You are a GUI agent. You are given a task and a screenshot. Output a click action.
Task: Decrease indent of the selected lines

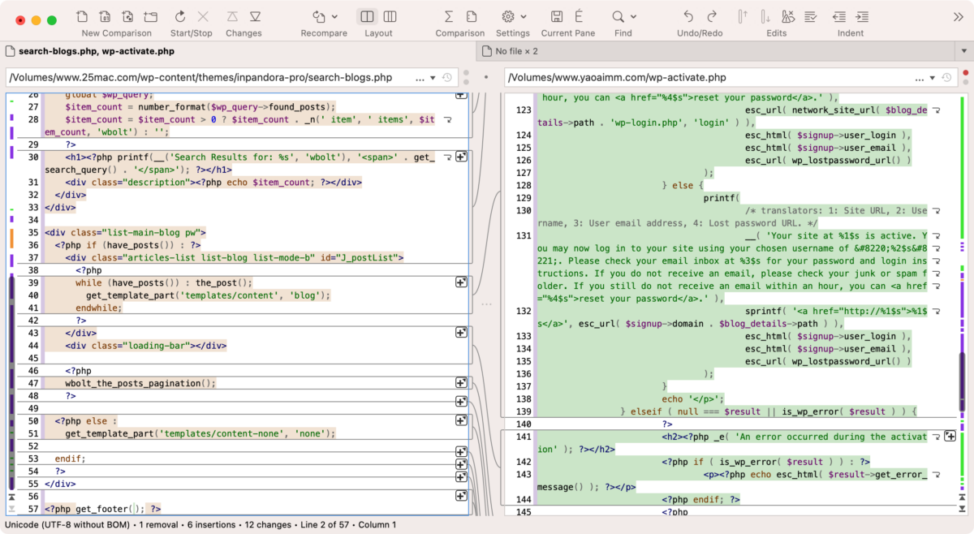click(839, 16)
